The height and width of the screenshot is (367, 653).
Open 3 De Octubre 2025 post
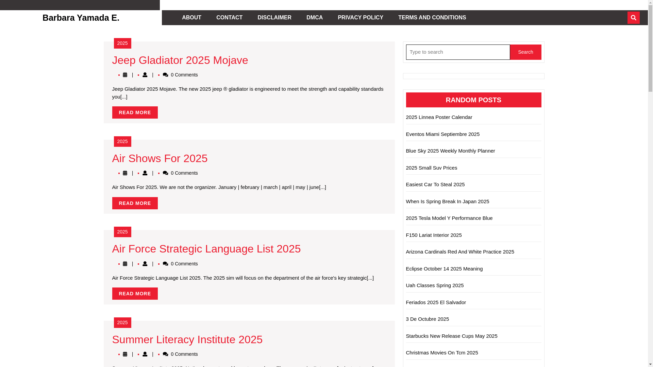tap(428, 319)
